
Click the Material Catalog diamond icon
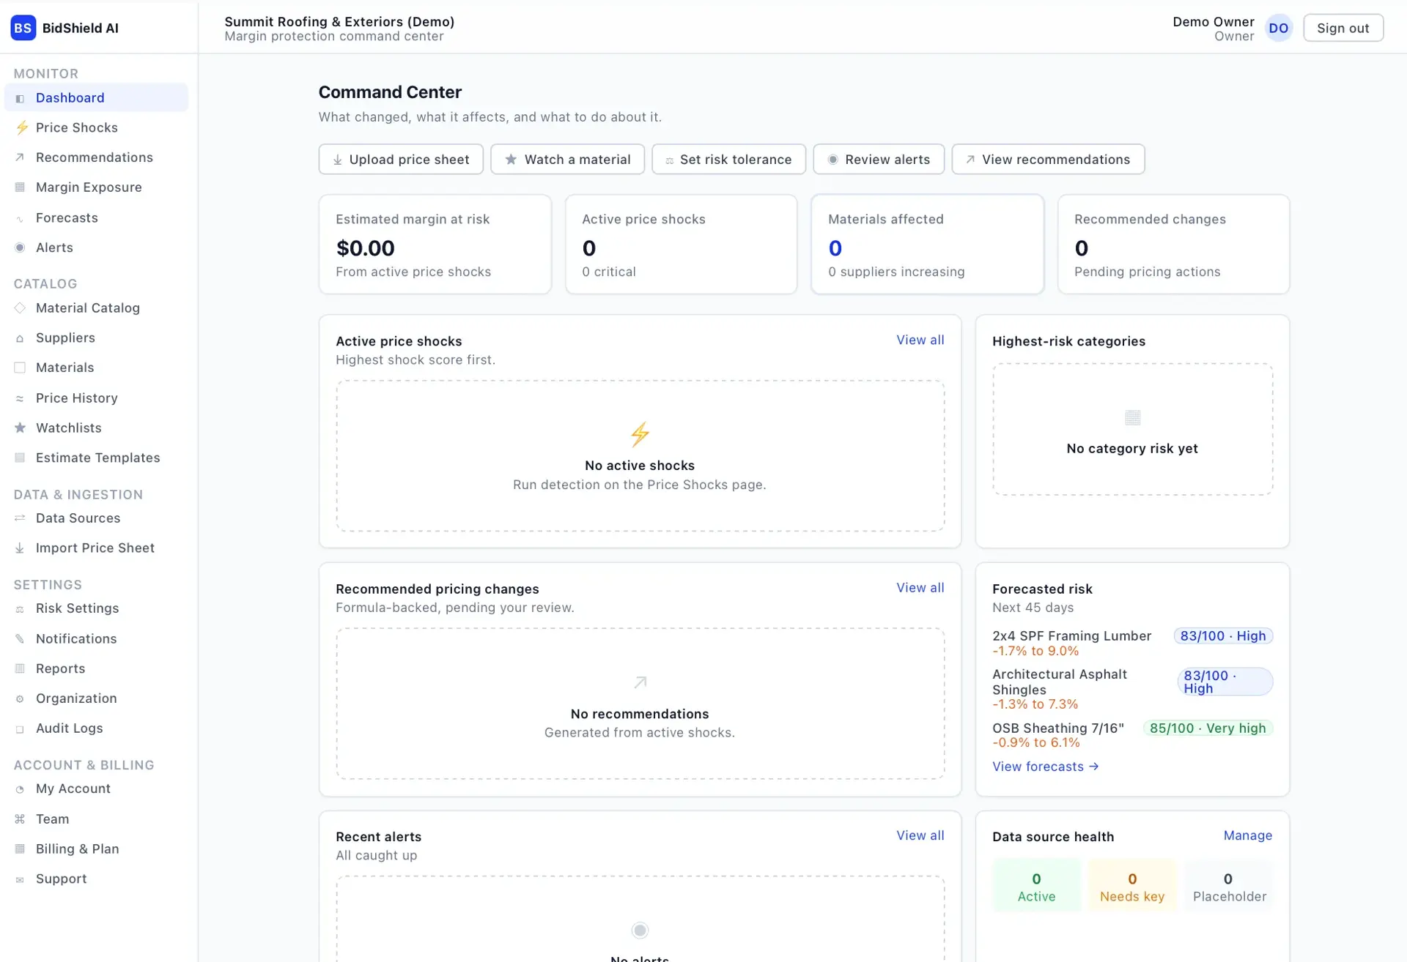(x=20, y=308)
